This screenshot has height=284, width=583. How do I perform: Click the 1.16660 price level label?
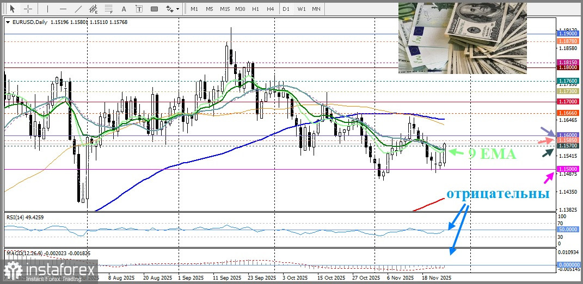click(567, 113)
